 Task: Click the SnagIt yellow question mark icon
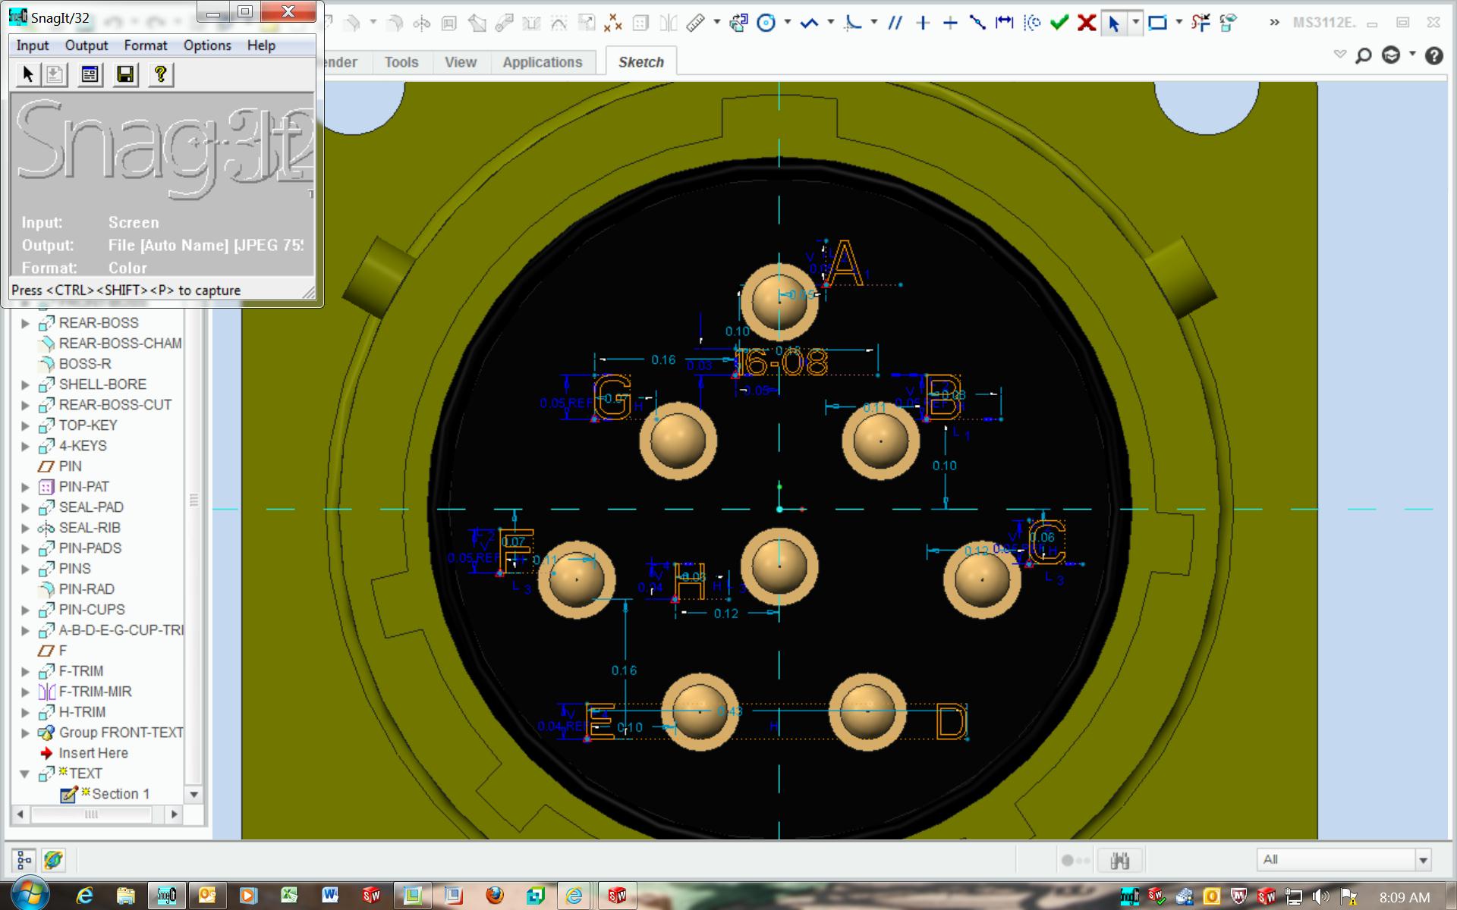point(160,74)
